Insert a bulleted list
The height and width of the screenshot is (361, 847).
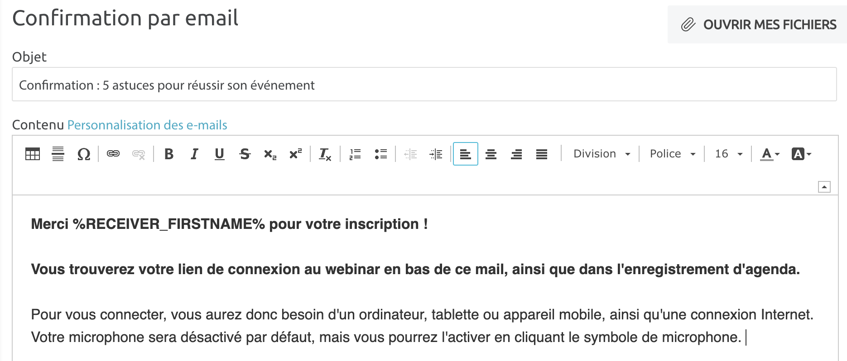(380, 154)
